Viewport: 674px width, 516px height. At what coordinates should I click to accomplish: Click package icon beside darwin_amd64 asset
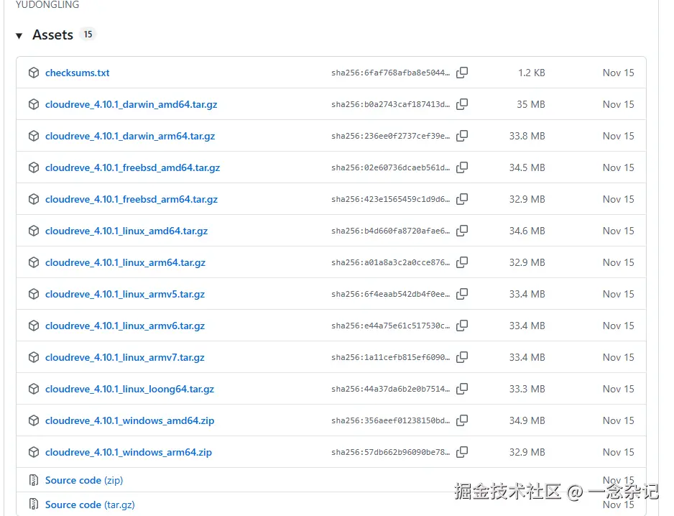pos(34,104)
